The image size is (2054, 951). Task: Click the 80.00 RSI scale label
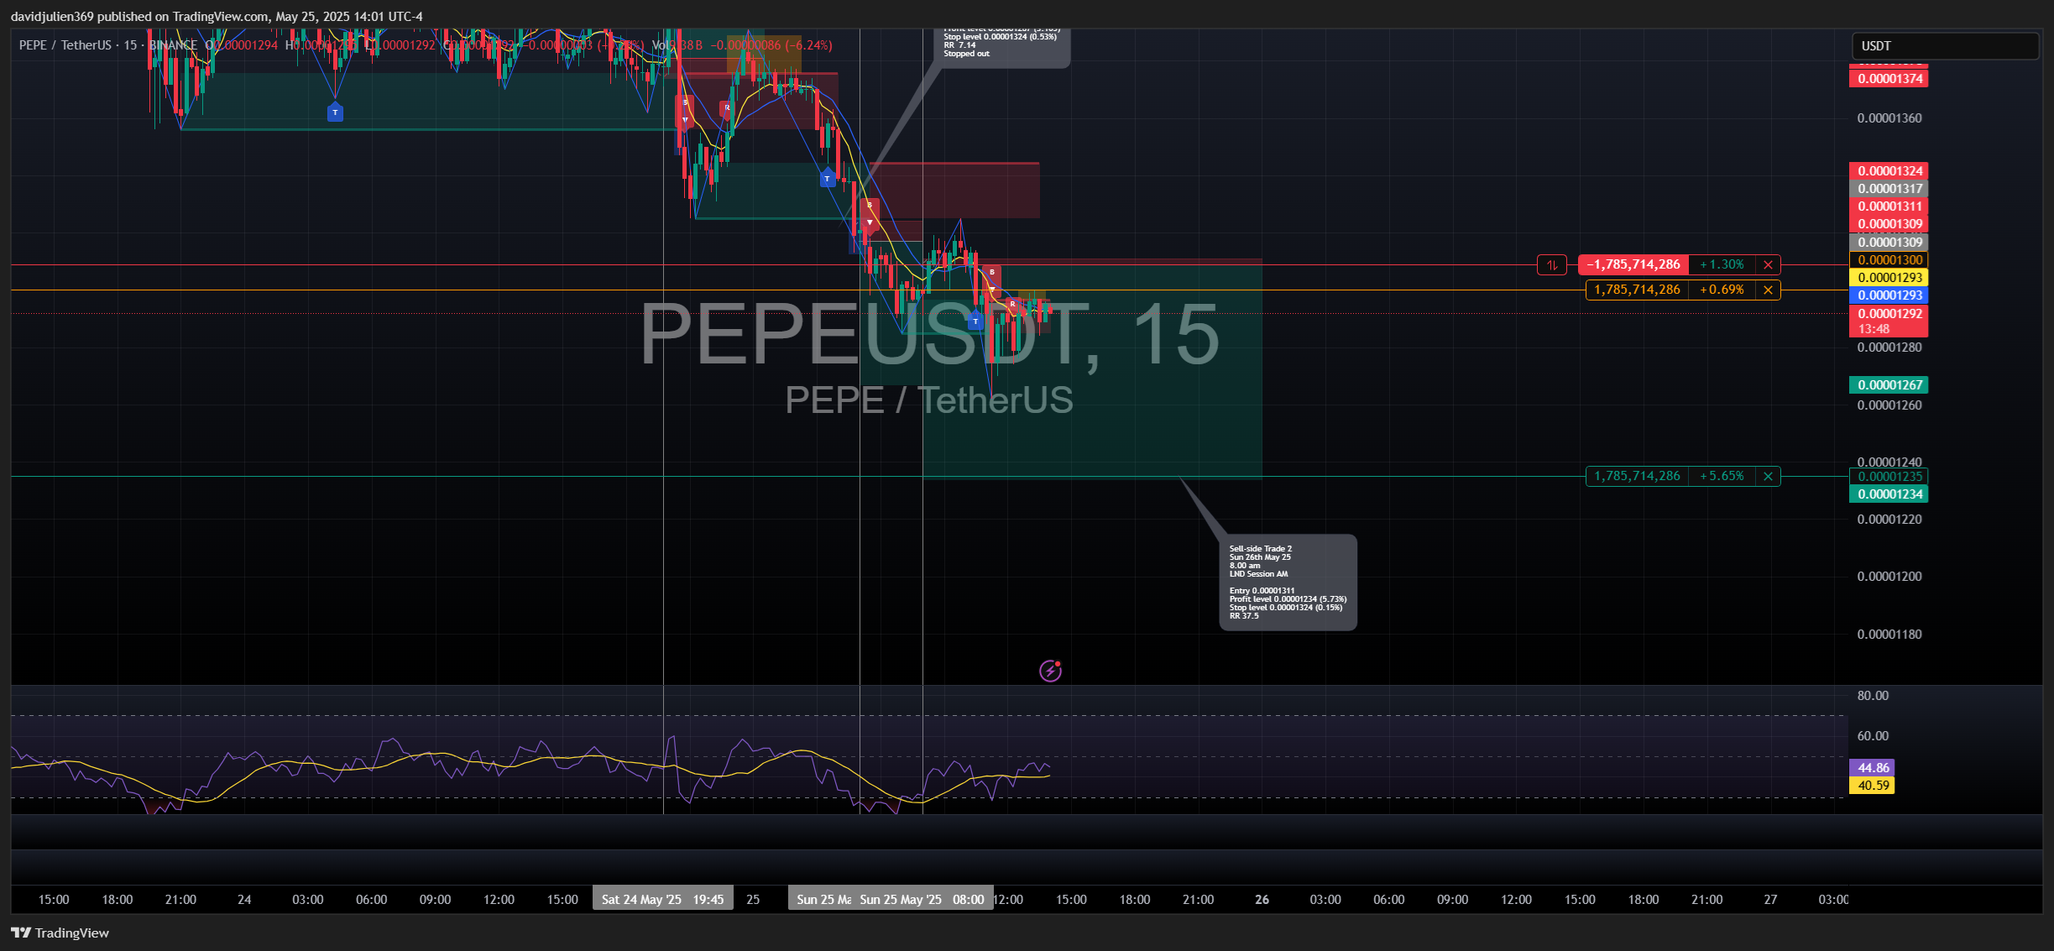(1873, 696)
